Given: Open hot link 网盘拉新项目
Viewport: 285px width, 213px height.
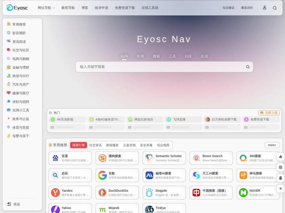Looking at the screenshot, I should tap(145, 119).
